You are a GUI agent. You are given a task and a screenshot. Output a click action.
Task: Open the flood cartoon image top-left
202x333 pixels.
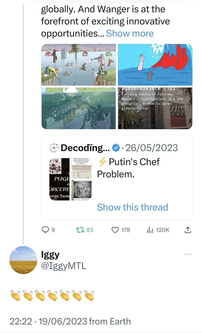(x=79, y=65)
